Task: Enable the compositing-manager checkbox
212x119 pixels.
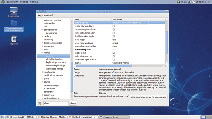Action: pos(114,33)
